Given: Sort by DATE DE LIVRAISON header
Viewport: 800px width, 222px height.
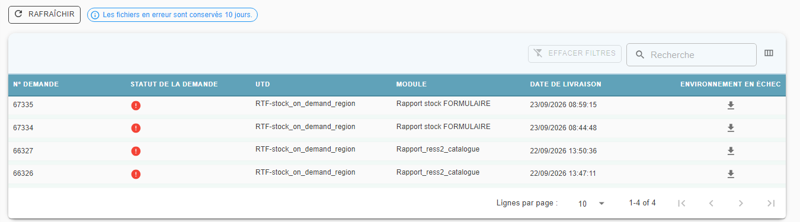Looking at the screenshot, I should 565,85.
